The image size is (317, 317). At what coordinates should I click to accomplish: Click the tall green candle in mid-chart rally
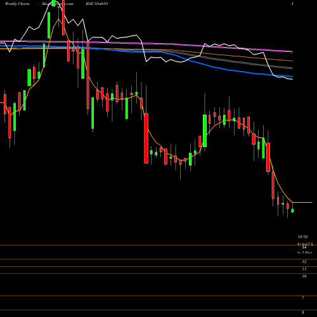tap(205, 131)
